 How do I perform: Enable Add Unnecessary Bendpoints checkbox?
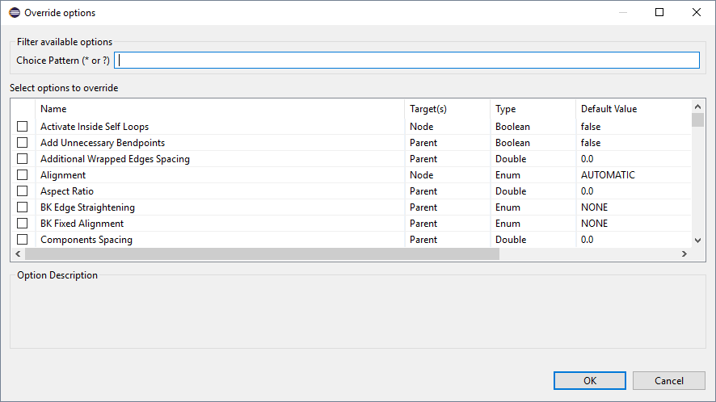coord(23,143)
